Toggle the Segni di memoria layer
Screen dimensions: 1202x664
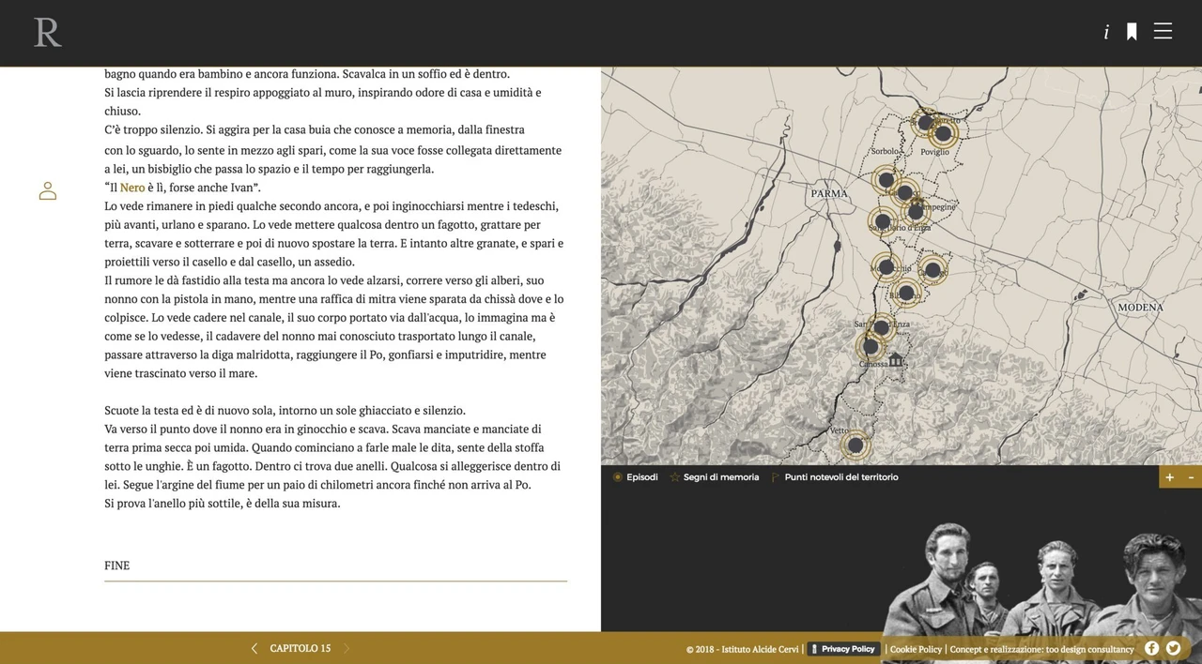coord(715,477)
